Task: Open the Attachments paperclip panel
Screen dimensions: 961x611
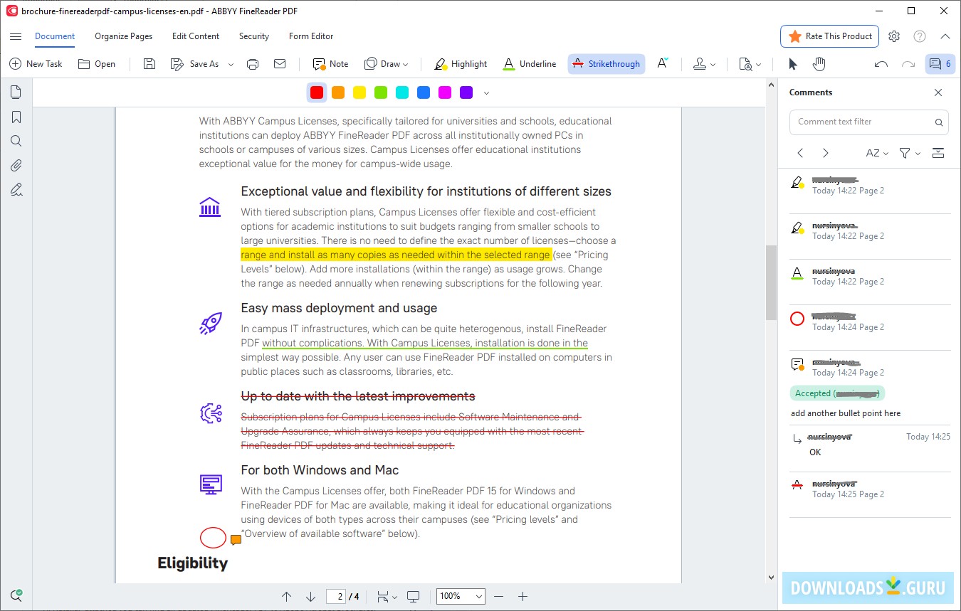Action: click(x=16, y=165)
